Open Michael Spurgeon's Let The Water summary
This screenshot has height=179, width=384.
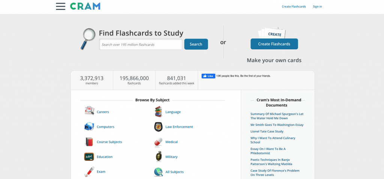pyautogui.click(x=277, y=116)
